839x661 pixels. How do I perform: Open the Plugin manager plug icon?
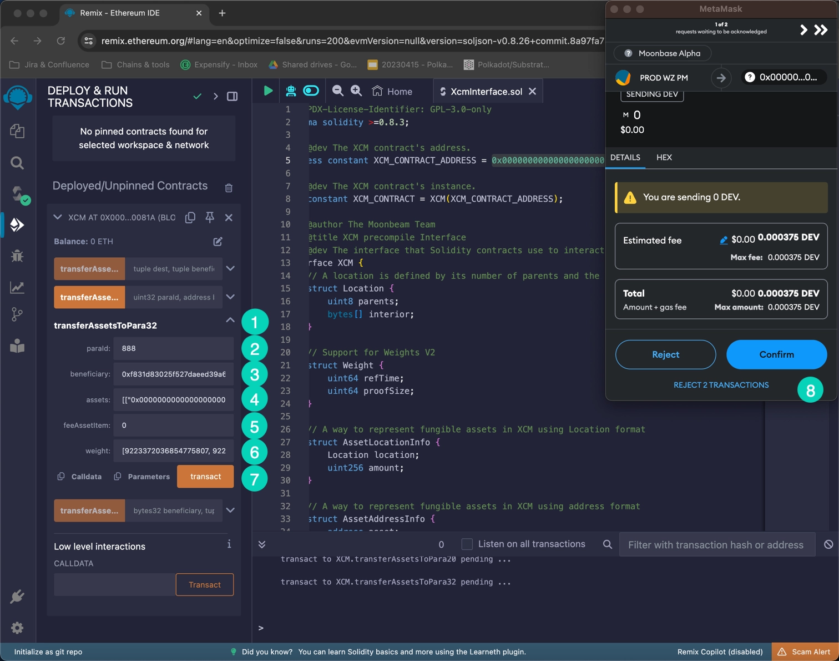[x=17, y=597]
